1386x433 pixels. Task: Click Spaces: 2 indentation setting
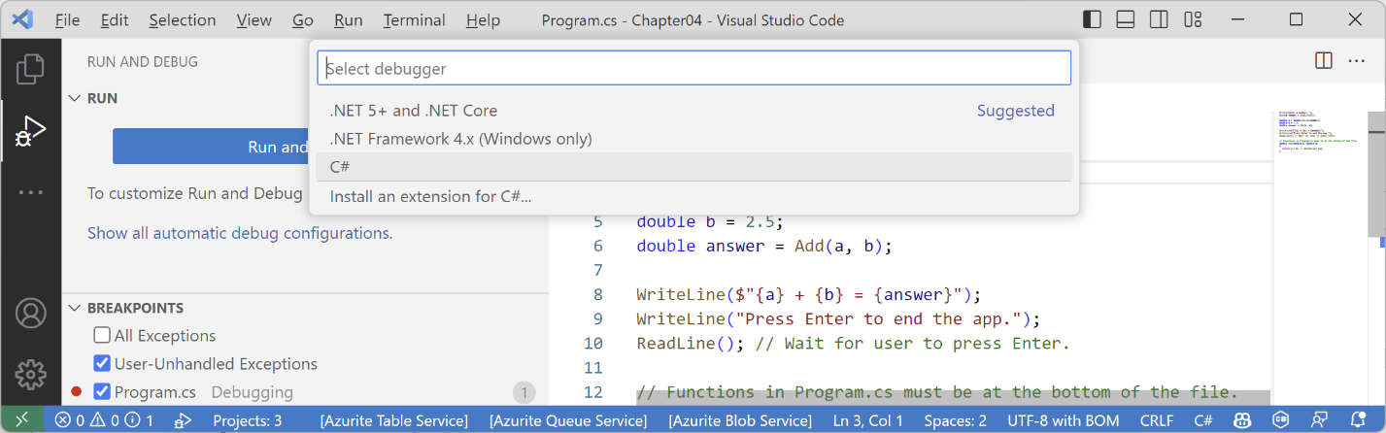coord(955,420)
